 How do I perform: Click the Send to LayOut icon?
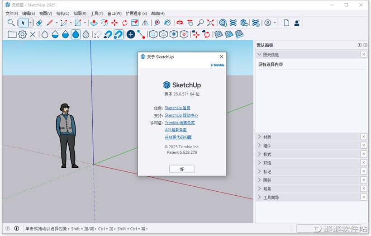(244, 23)
